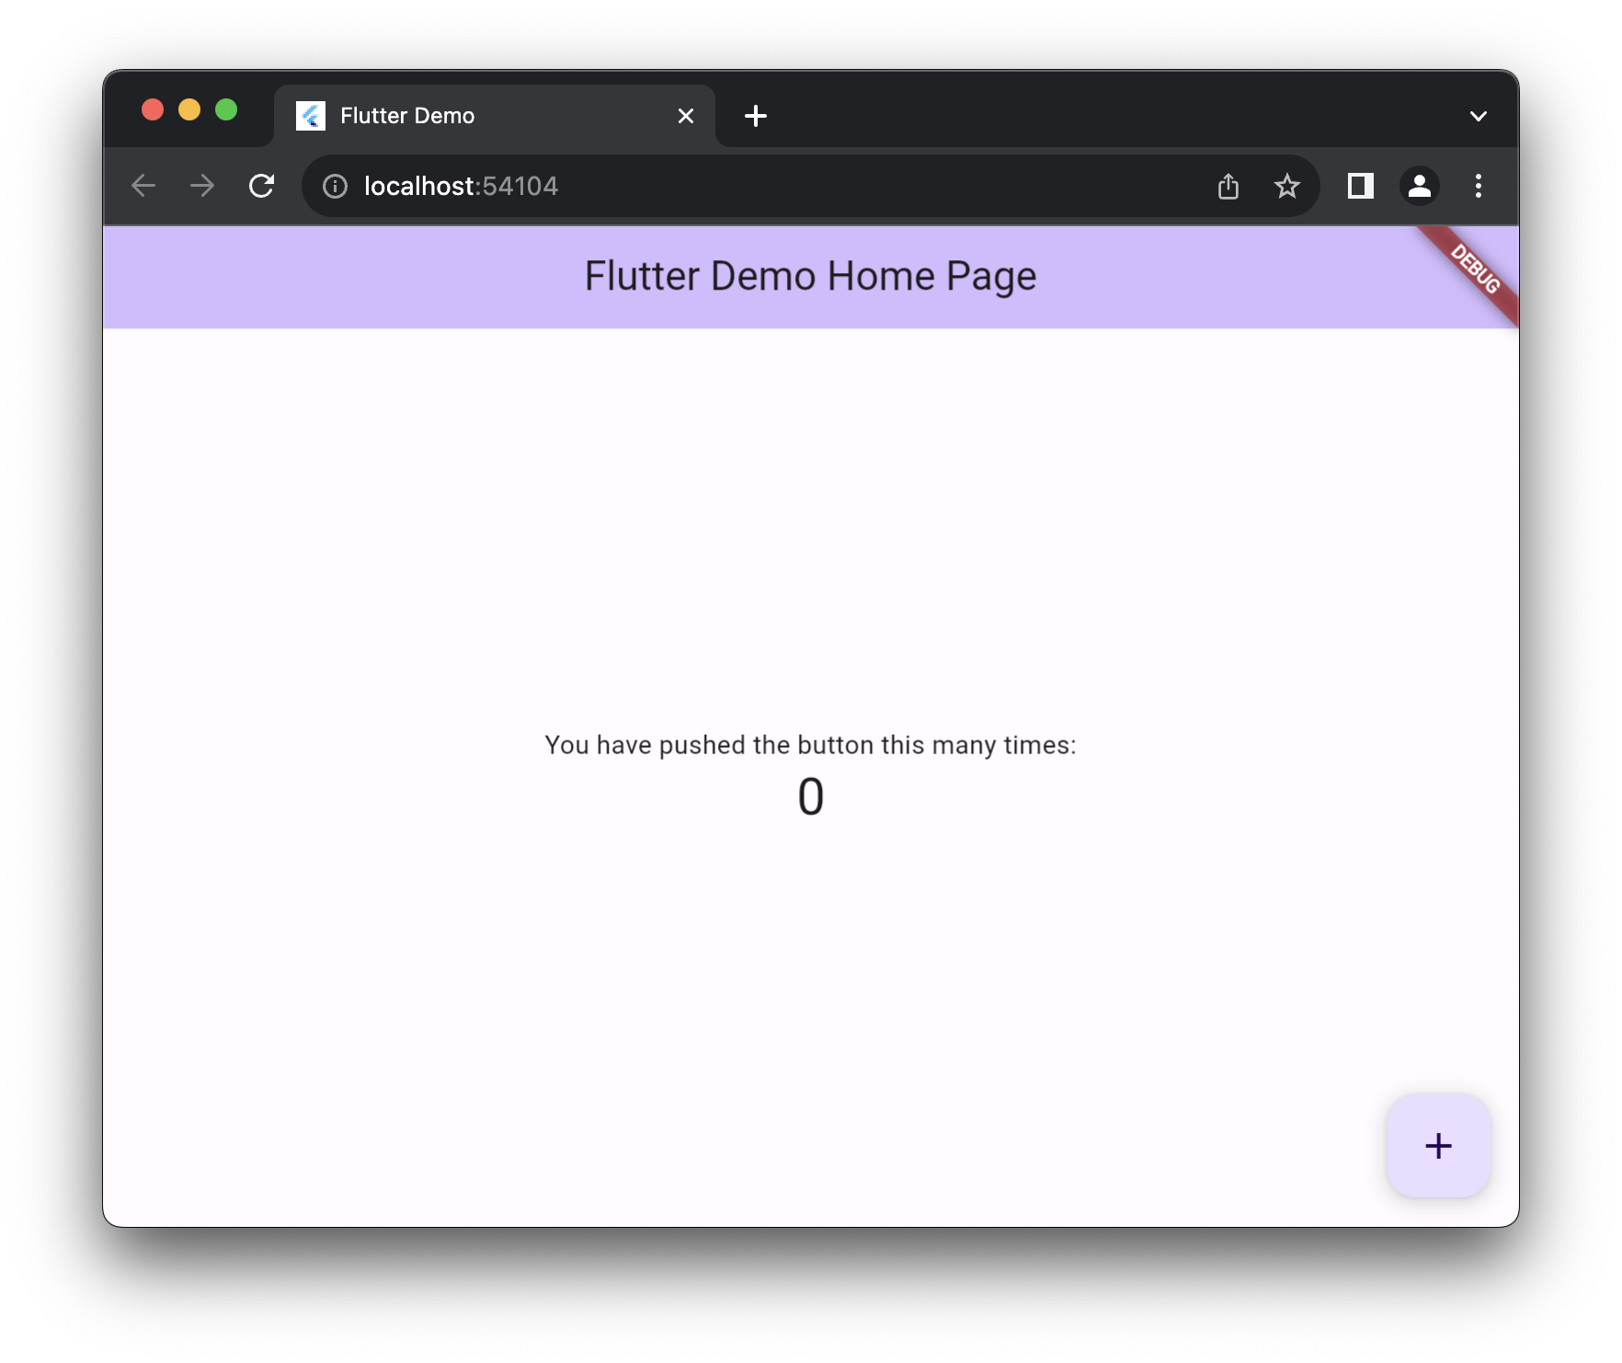This screenshot has height=1363, width=1622.
Task: Open site information icon in address bar
Action: point(336,187)
